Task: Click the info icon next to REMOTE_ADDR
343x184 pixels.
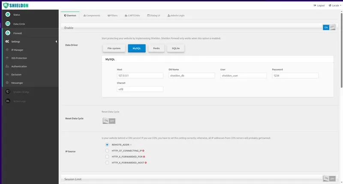Action: 131,145
